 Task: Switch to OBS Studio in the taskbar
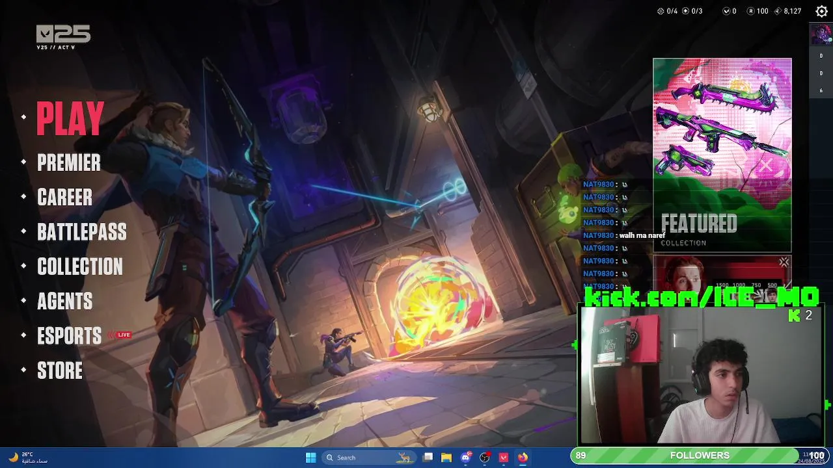pos(485,458)
